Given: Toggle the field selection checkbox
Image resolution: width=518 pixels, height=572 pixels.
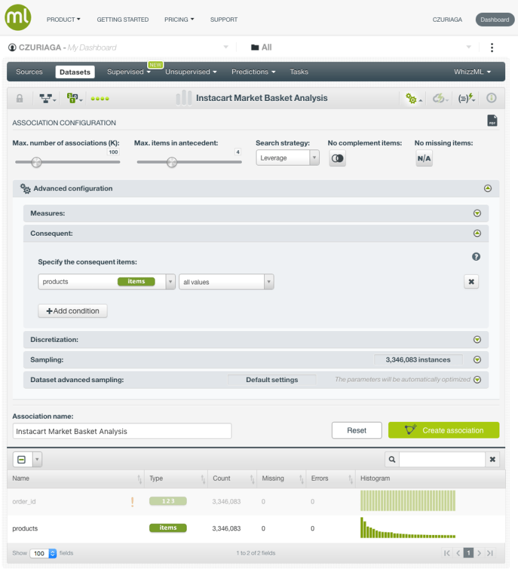Looking at the screenshot, I should (21, 460).
